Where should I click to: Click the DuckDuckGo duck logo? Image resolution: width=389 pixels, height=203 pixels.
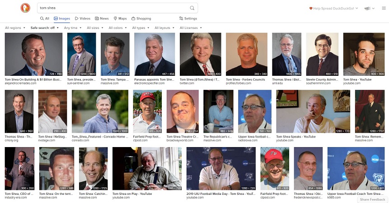[x=25, y=8]
